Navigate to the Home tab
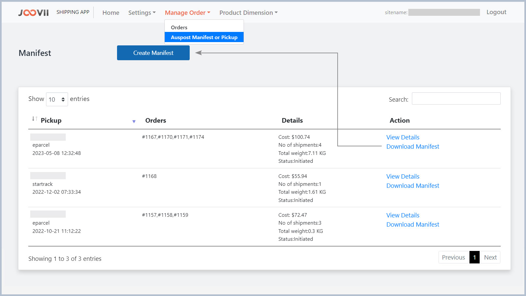The image size is (526, 296). tap(110, 12)
